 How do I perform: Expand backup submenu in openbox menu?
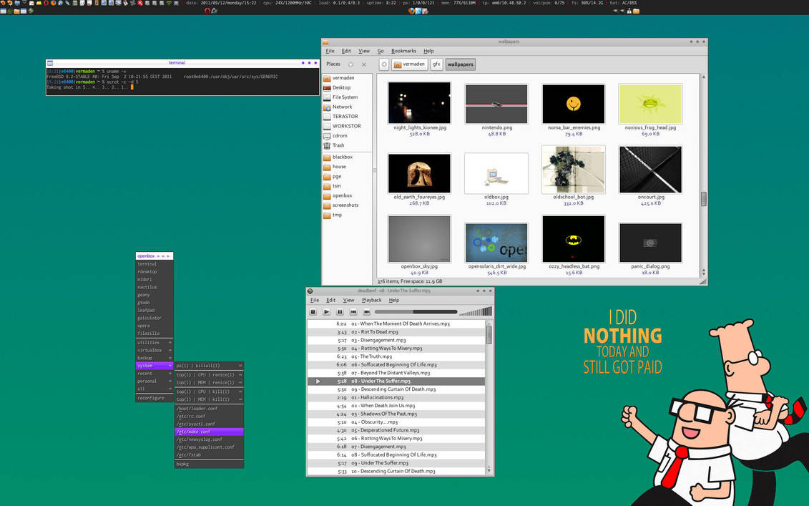[155, 359]
